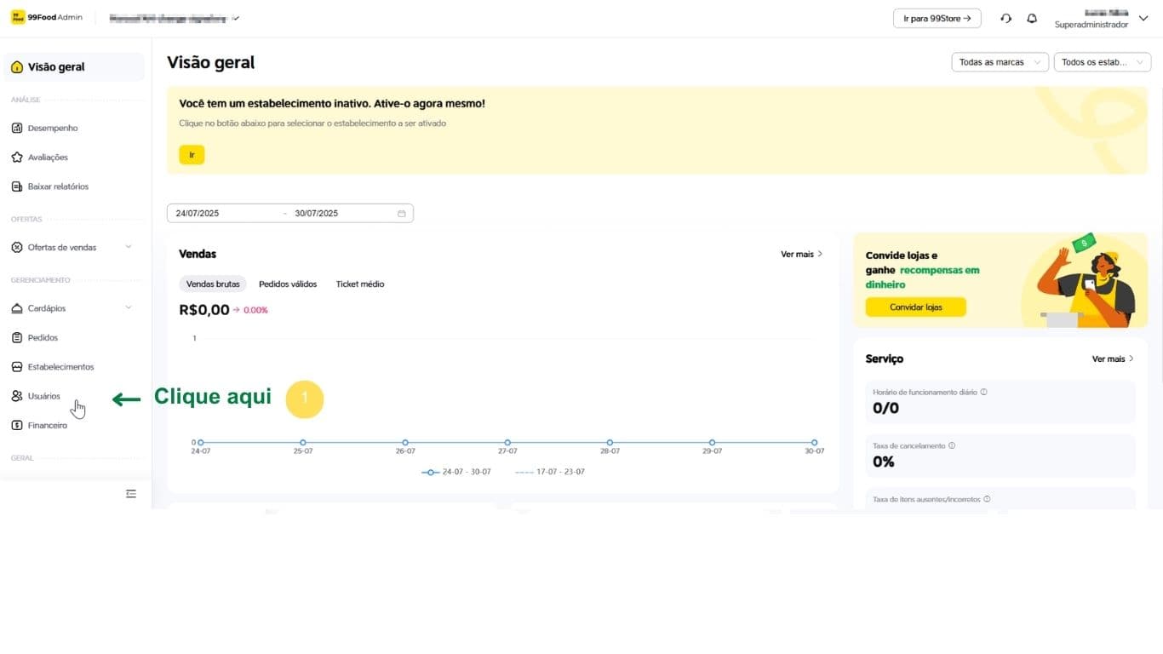
Task: Open the Todos os estabelecimentos dropdown
Action: click(x=1102, y=62)
